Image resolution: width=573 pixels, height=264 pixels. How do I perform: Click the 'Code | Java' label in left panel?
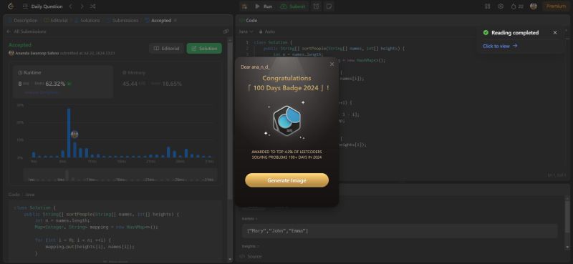(21, 195)
